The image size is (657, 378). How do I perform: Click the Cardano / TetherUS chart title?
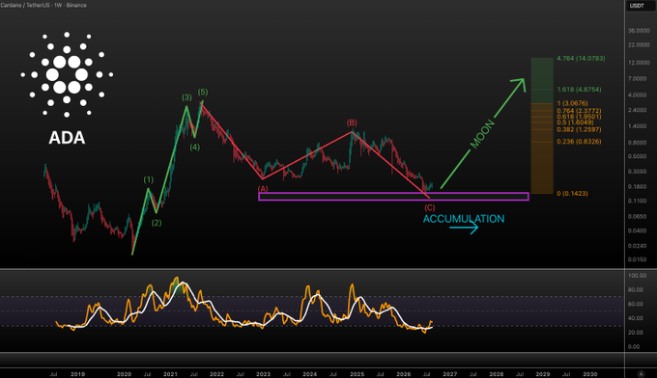(x=43, y=5)
